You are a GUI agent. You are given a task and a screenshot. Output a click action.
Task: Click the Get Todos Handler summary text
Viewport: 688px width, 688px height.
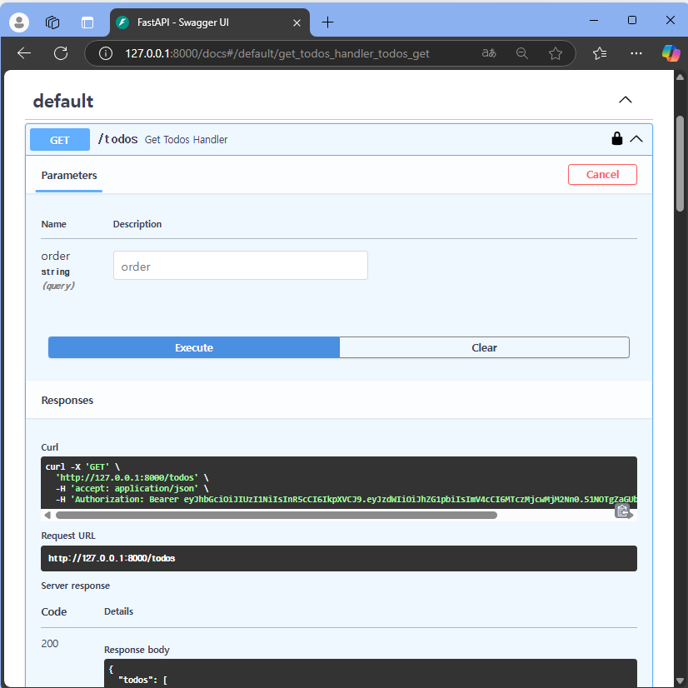point(186,140)
